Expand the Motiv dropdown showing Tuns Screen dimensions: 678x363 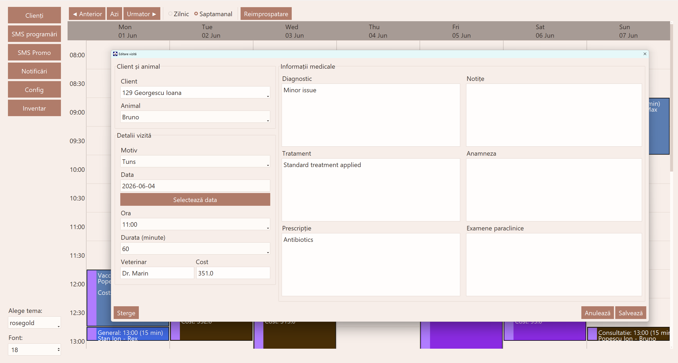(195, 161)
